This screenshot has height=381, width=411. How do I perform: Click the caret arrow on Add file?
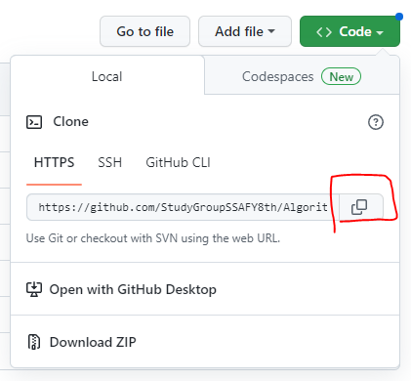[271, 31]
